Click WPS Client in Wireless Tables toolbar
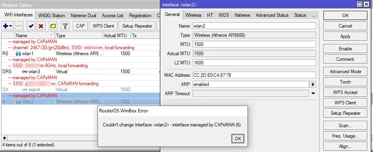 104,26
